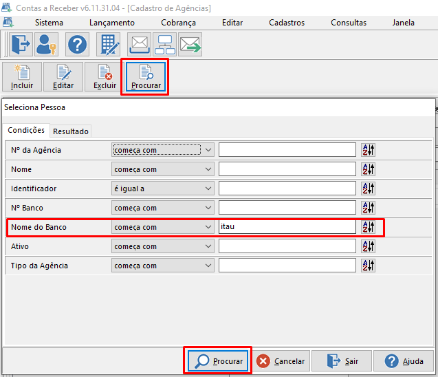The image size is (438, 377).
Task: Click the Excluir delete toolbar button
Action: tap(105, 77)
